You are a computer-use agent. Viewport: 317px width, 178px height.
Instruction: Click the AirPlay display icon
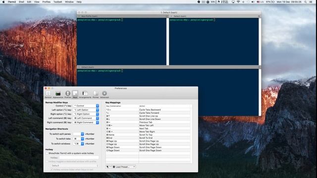(x=233, y=2)
